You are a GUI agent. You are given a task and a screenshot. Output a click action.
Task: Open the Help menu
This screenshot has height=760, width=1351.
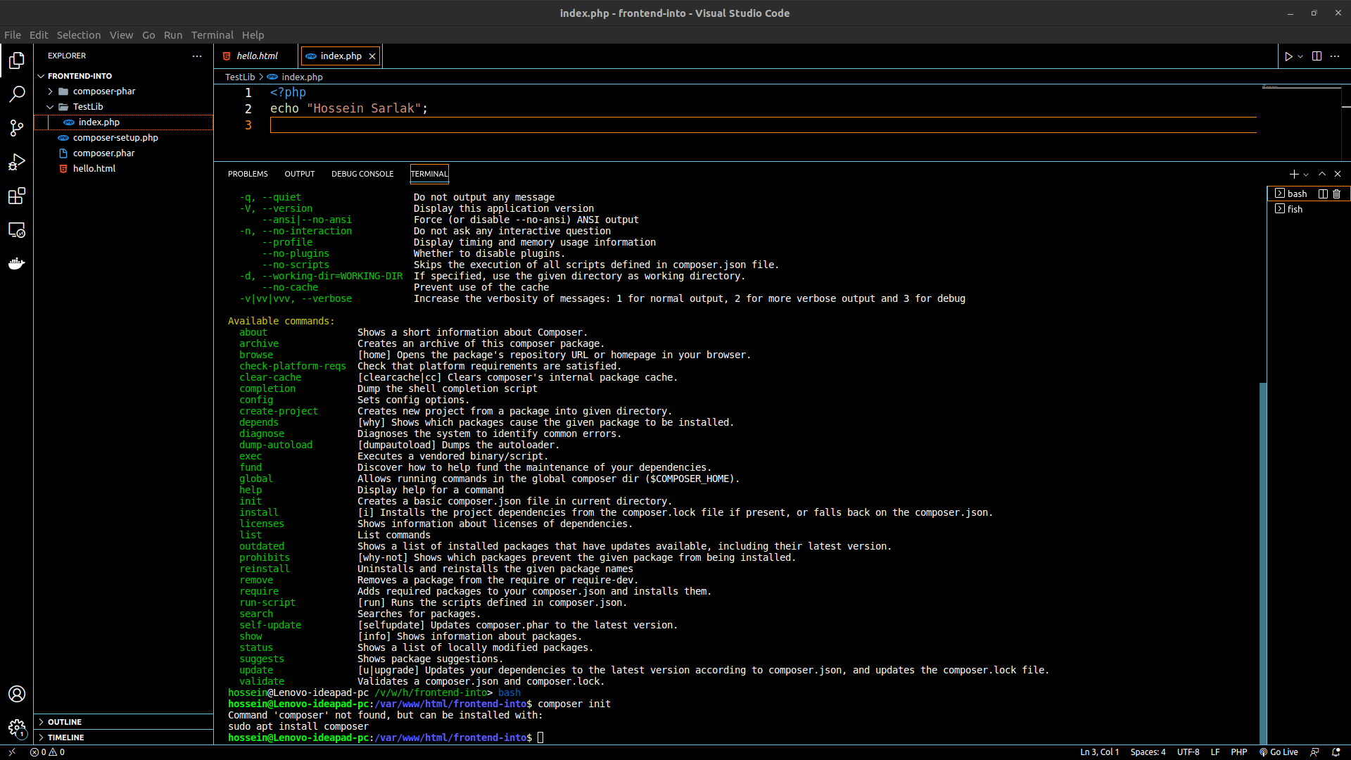click(x=253, y=35)
